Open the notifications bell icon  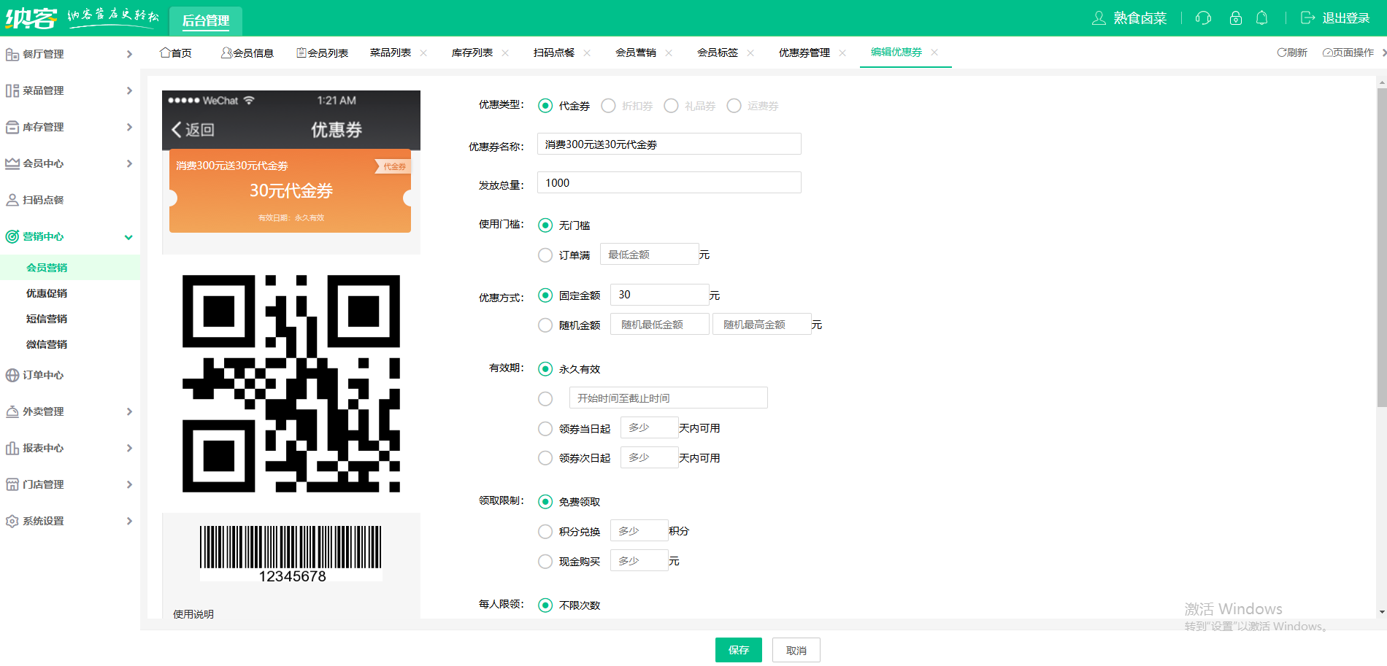point(1261,18)
